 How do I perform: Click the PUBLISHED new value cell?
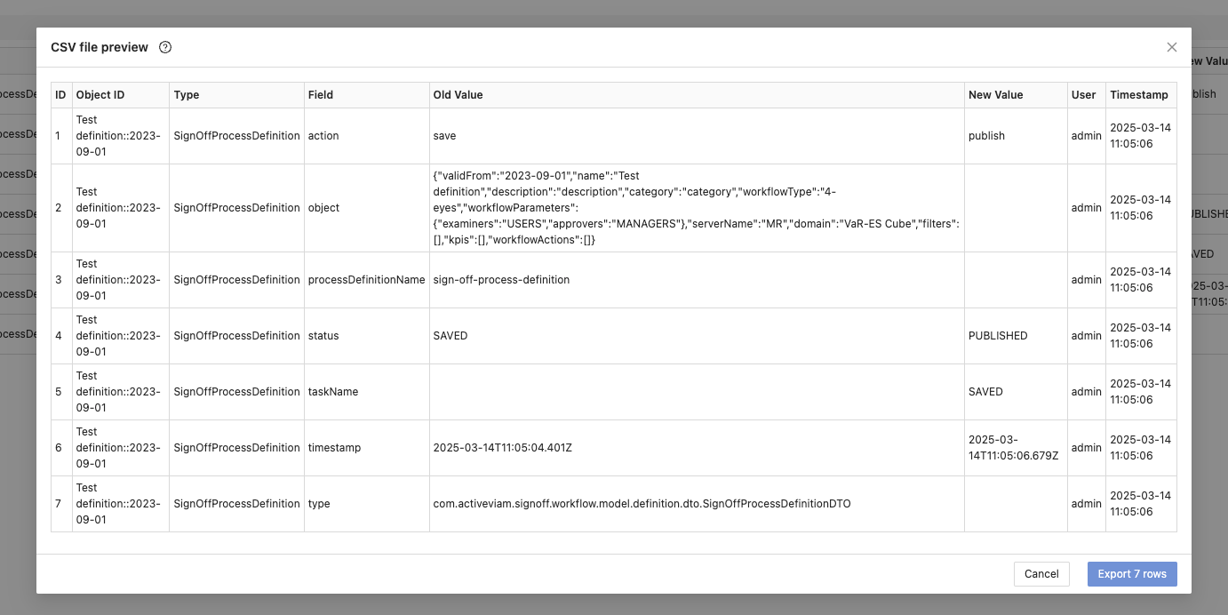(x=997, y=336)
